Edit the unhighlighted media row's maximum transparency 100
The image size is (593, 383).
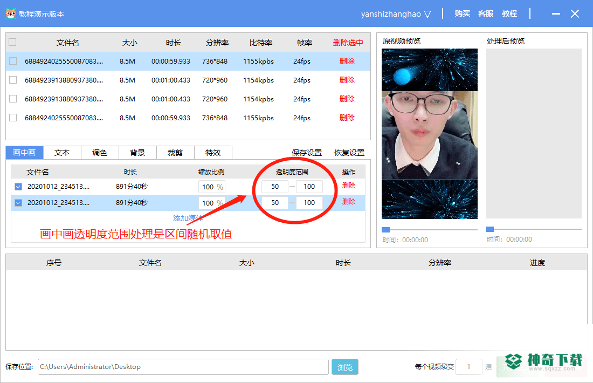pyautogui.click(x=309, y=187)
